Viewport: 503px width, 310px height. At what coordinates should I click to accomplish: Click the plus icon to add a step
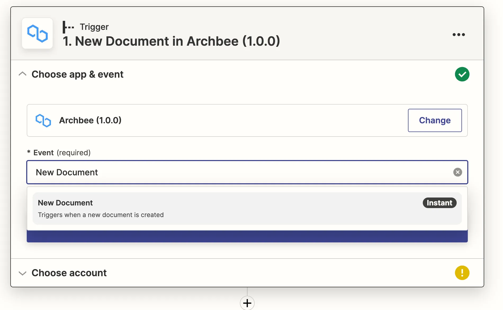(247, 303)
